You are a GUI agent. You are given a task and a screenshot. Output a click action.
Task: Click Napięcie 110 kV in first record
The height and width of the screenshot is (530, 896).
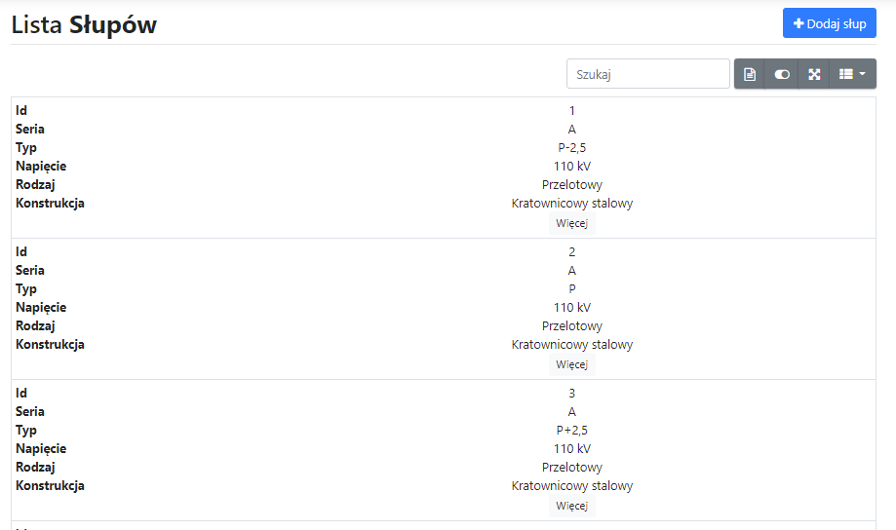coord(572,167)
